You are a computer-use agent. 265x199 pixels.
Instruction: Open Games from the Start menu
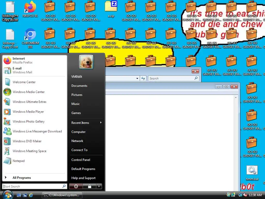pos(86,113)
